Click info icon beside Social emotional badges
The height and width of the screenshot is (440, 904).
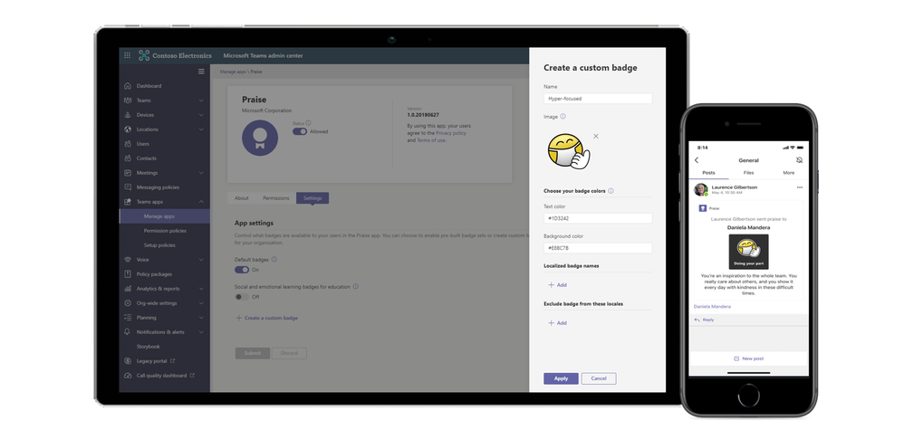tap(356, 286)
